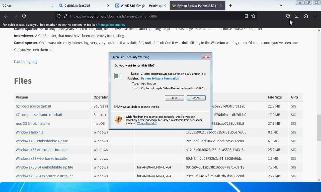This screenshot has width=321, height=192.
Task: Open the Full Changelog link
Action: point(26,62)
